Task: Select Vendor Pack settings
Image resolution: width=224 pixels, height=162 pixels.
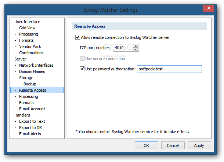Action: tap(30, 47)
